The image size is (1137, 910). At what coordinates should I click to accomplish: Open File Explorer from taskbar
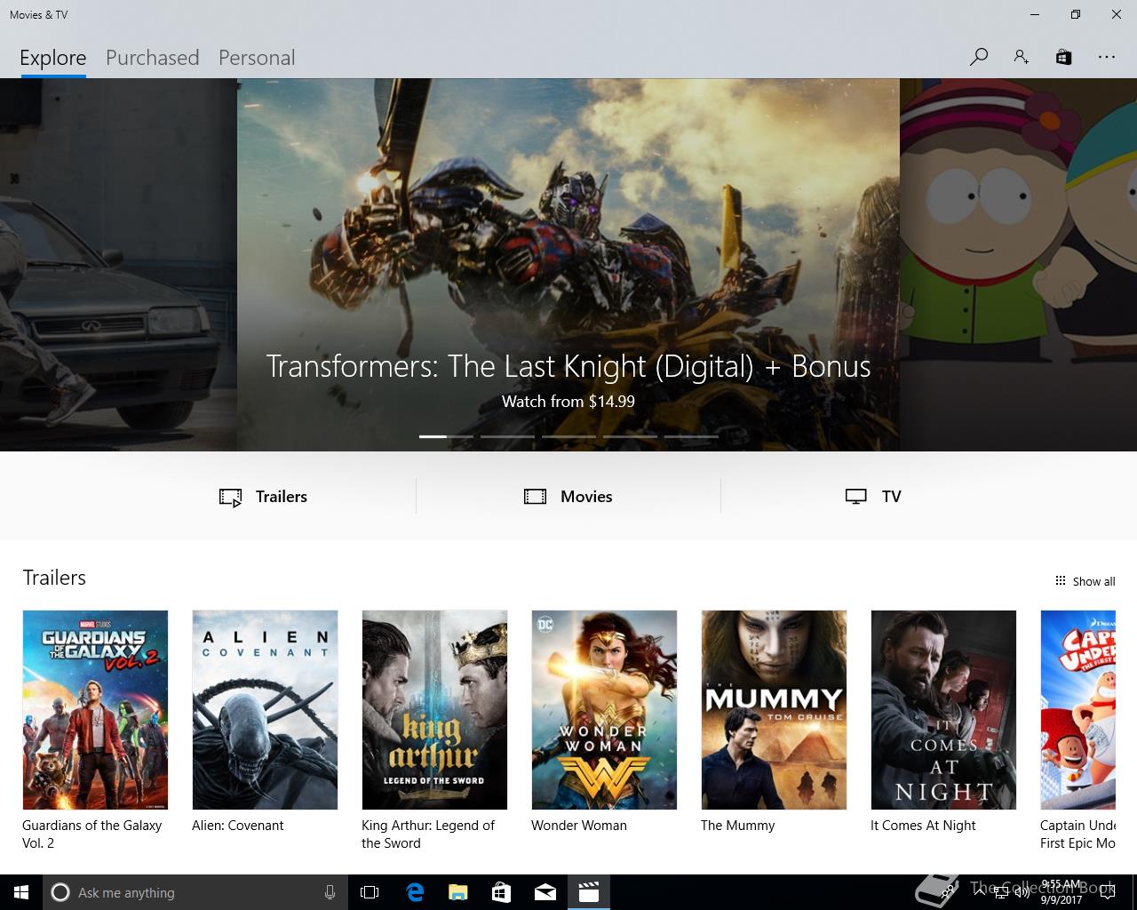click(x=457, y=892)
